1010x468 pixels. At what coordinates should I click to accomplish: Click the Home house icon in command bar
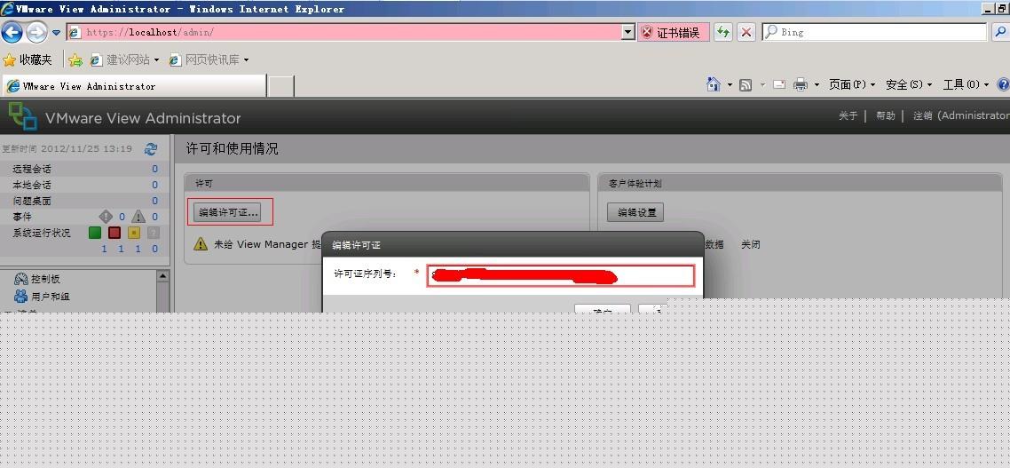[x=713, y=84]
